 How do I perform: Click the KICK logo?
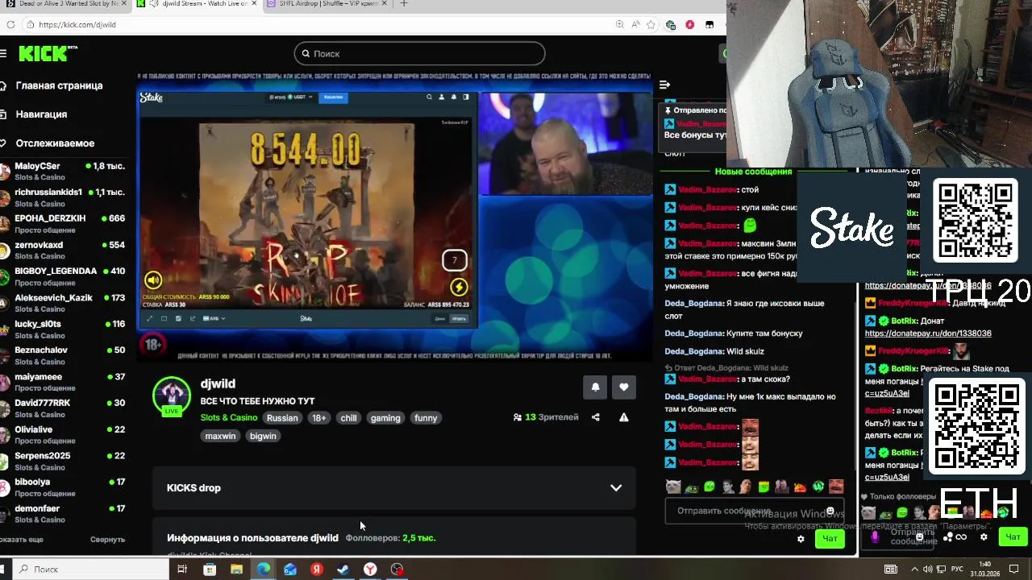coord(47,53)
